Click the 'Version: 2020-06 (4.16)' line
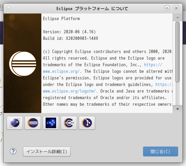The image size is (186, 166). tap(69, 32)
